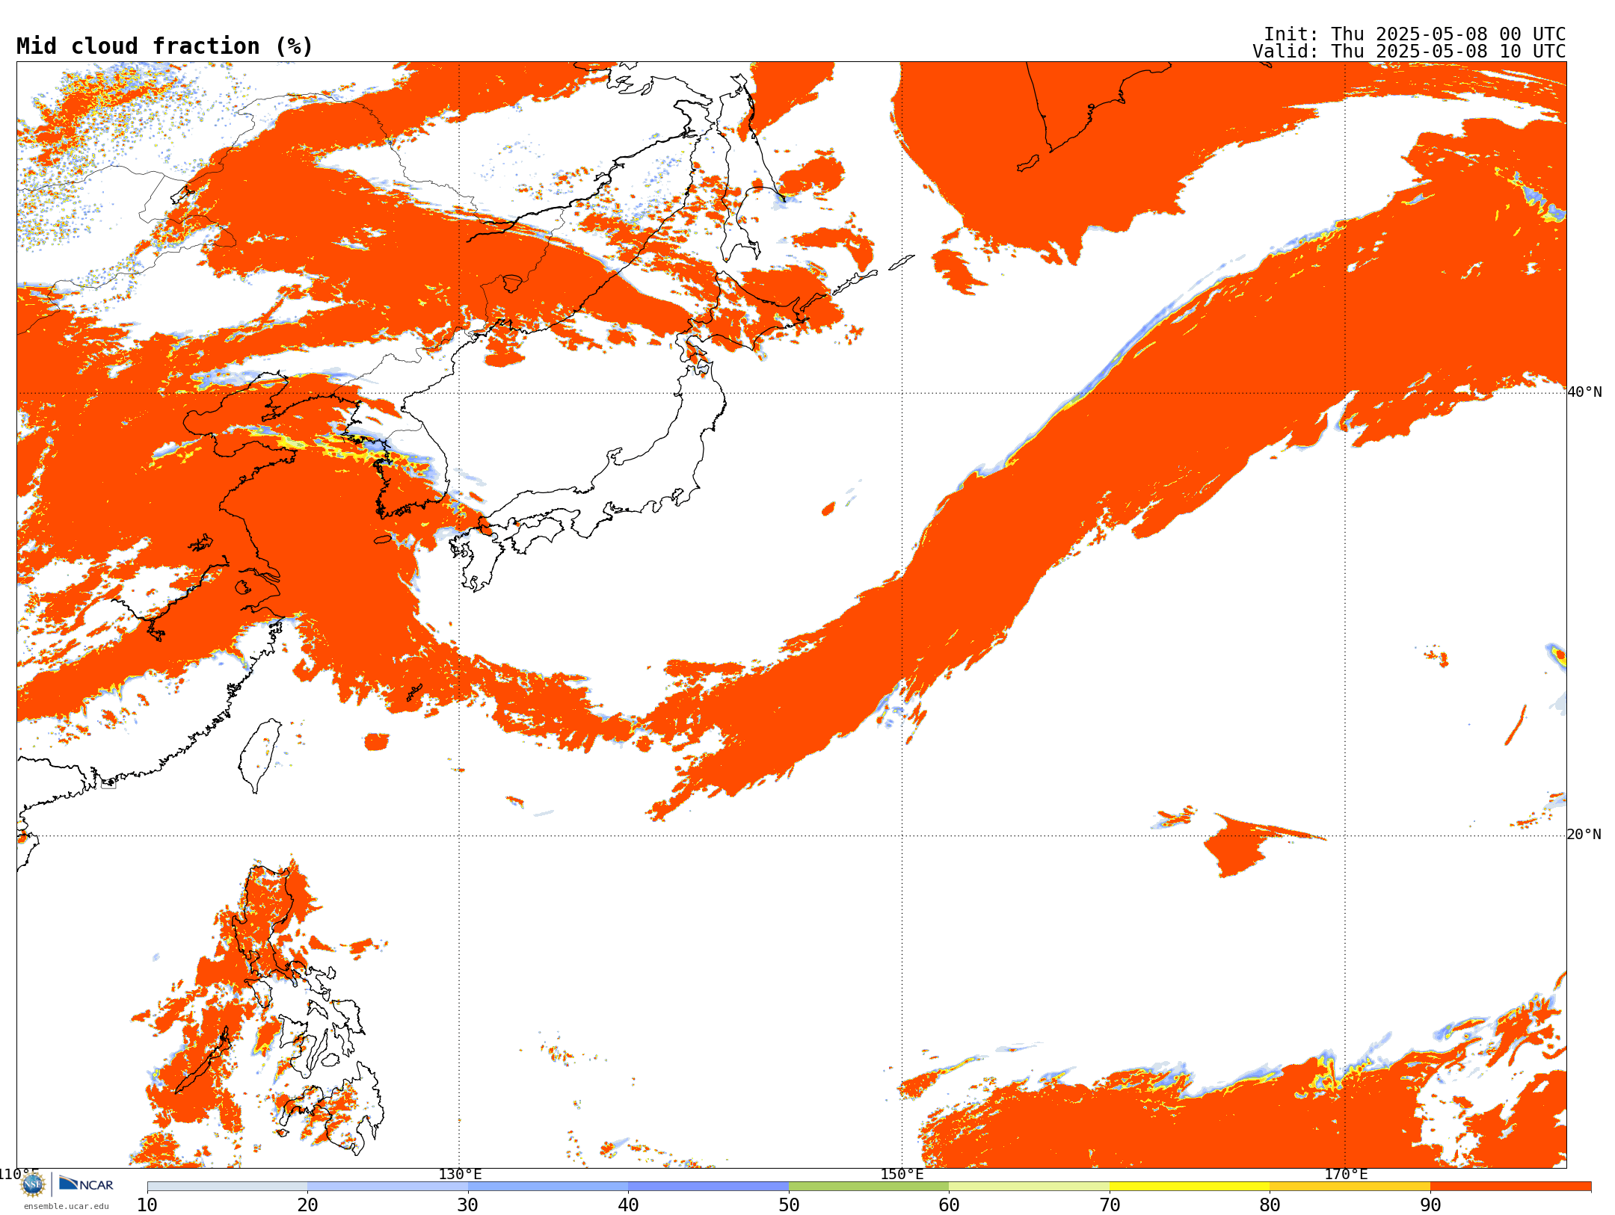Click the colorbar tick label 30
Viewport: 1615px width, 1215px height.
tap(468, 1205)
